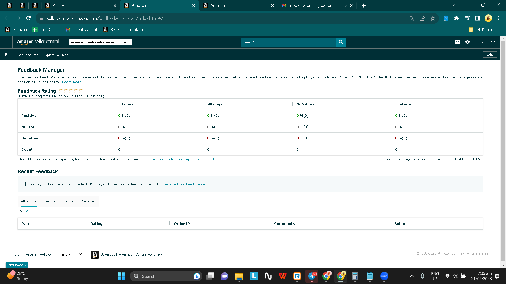Open the weather widget showing 28°C Sunny
The image size is (506, 284).
coord(18,276)
